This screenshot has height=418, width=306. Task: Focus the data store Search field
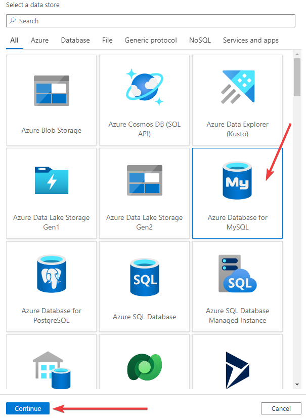151,21
